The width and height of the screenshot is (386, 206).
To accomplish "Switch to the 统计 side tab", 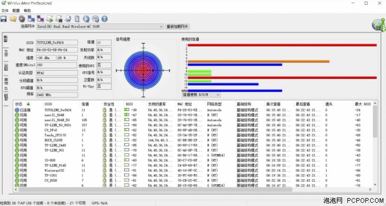I will 6,53.
